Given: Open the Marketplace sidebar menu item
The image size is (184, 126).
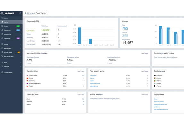Looking at the screenshot, I should click(11, 48).
